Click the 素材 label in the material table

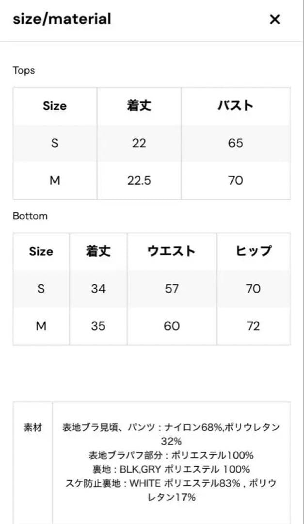(x=32, y=427)
